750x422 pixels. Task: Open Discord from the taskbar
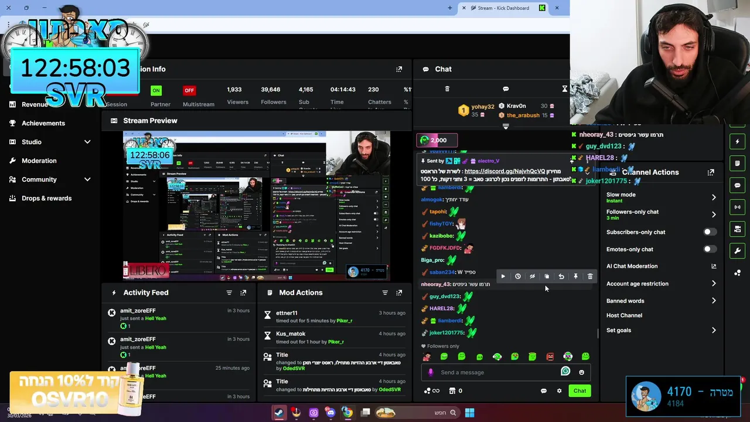tap(330, 413)
